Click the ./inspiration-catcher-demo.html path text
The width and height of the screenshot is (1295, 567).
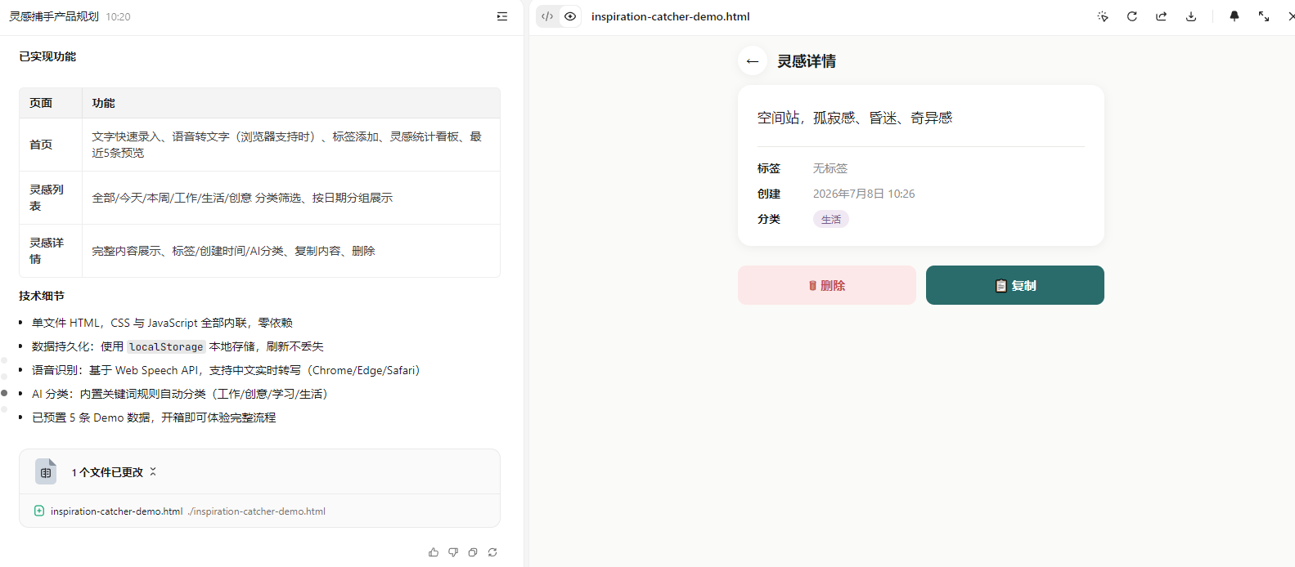[x=257, y=511]
